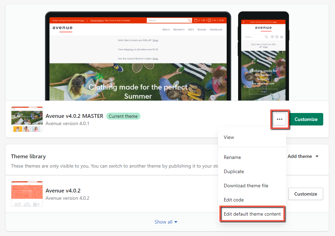Click the Search field in desktop preview
Viewport: 335px width, 236px height.
167,20
